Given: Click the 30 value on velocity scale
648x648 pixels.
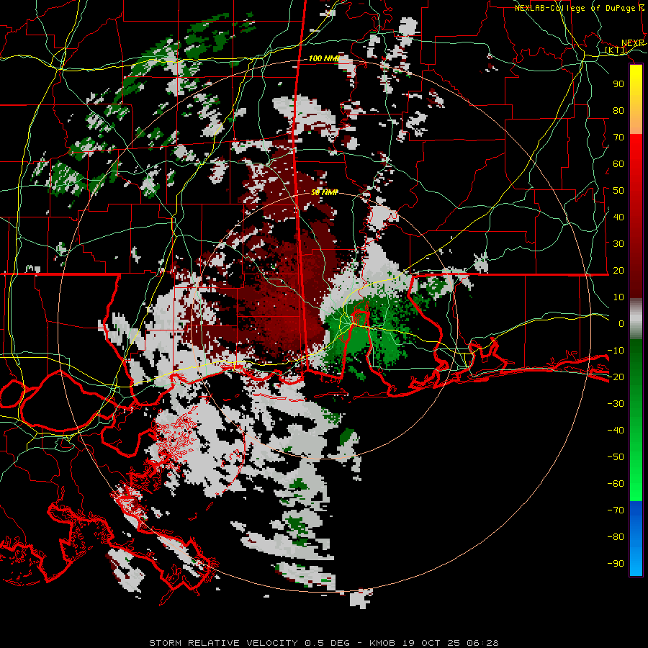Looking at the screenshot, I should pyautogui.click(x=618, y=244).
